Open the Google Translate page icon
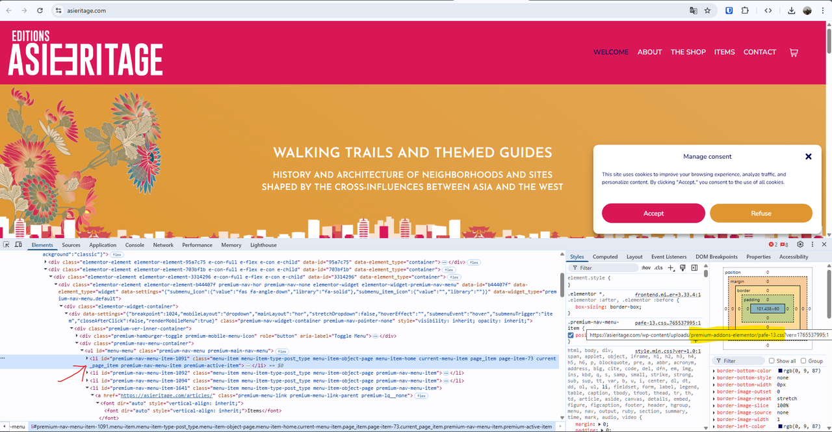This screenshot has height=432, width=832. coord(694,10)
